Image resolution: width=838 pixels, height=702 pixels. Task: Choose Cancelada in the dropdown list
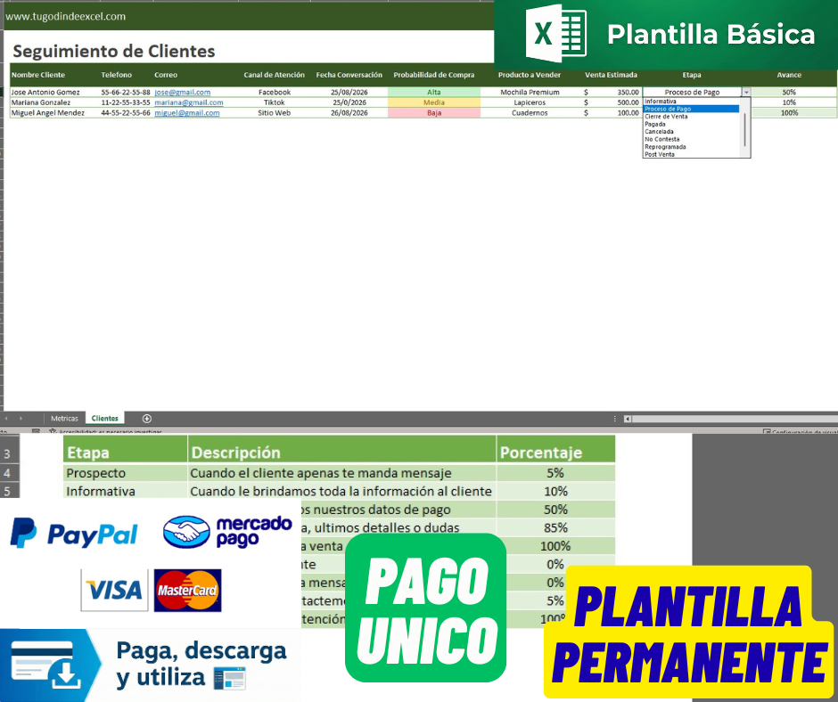[659, 132]
